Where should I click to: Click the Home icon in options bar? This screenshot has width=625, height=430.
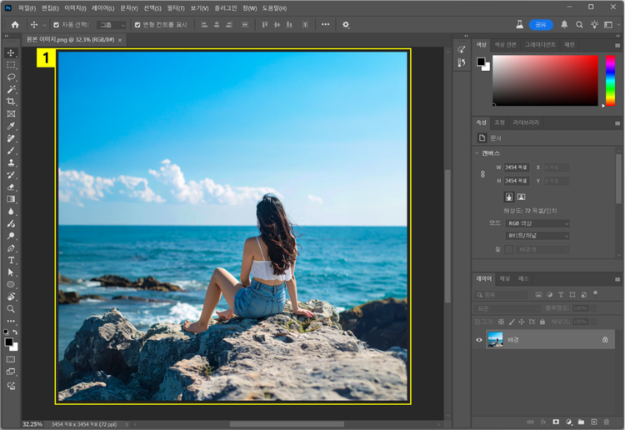click(x=15, y=25)
